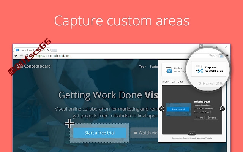Choose Capture custom area option
Screen dimensions: 243x152
[208, 69]
